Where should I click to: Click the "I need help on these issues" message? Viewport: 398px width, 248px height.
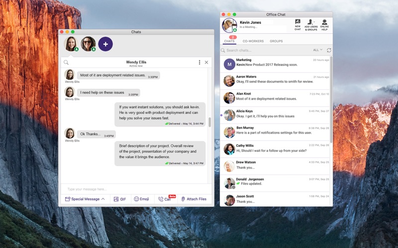(x=108, y=93)
